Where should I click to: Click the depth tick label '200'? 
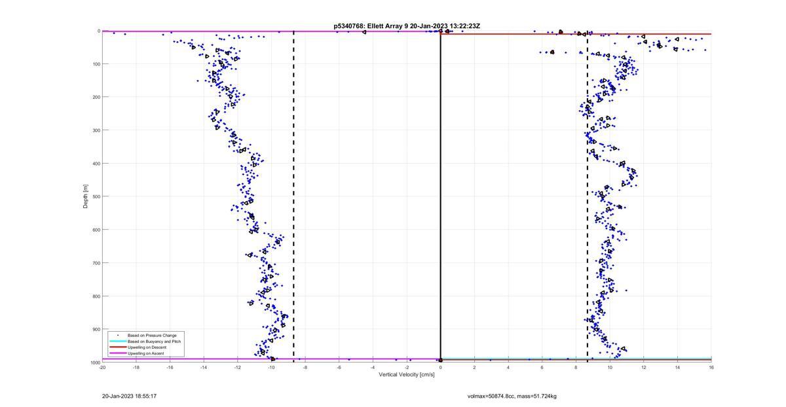click(96, 97)
